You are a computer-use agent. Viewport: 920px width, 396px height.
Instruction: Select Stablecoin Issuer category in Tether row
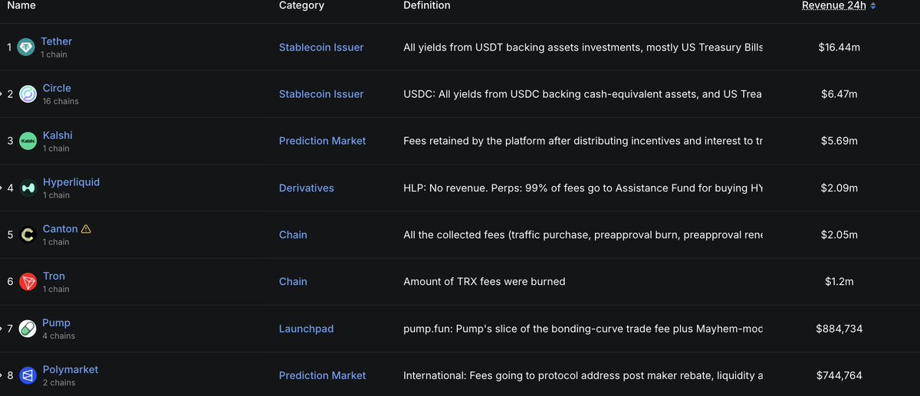pos(321,47)
